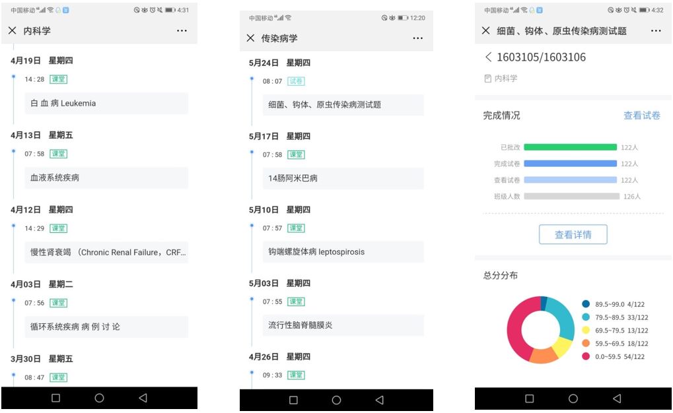Click 查看试卷 link
Image resolution: width=673 pixels, height=413 pixels.
(642, 115)
